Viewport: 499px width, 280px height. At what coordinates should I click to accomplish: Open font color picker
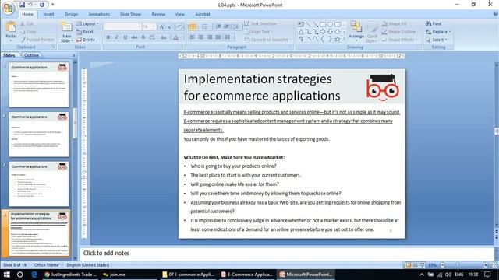pyautogui.click(x=176, y=37)
